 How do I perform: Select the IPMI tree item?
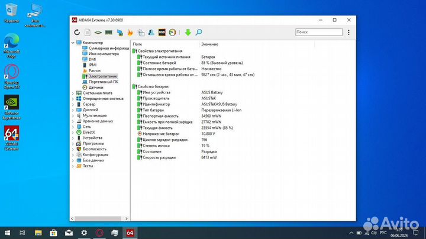tap(89, 65)
